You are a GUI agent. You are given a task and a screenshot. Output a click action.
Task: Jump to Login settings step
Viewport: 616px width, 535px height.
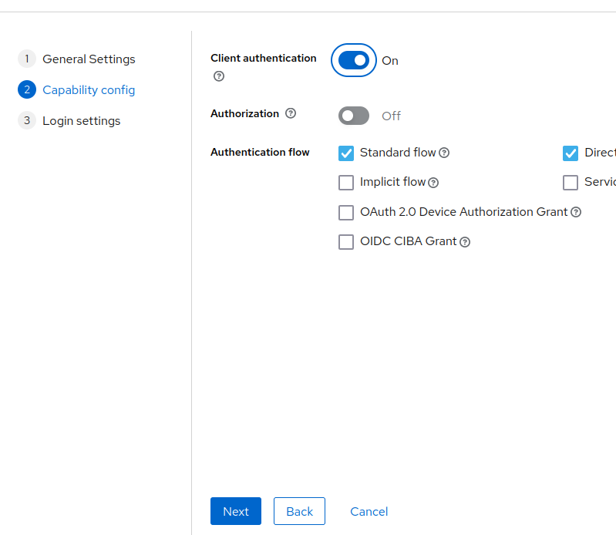click(81, 121)
